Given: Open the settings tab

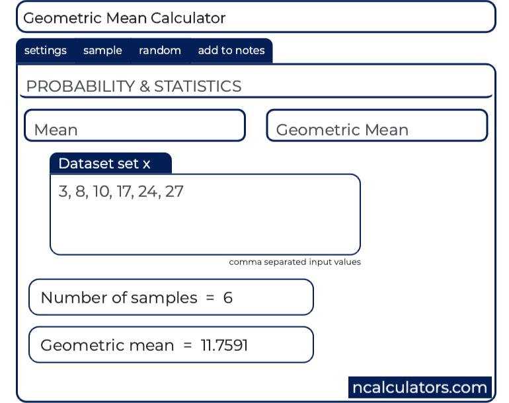Looking at the screenshot, I should 46,51.
